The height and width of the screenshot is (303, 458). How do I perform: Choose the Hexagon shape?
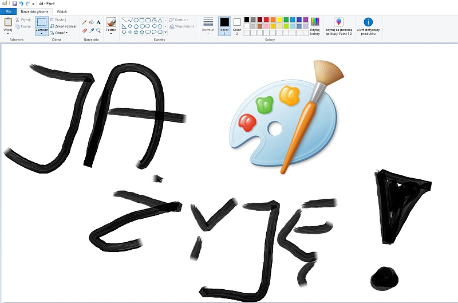[x=142, y=26]
